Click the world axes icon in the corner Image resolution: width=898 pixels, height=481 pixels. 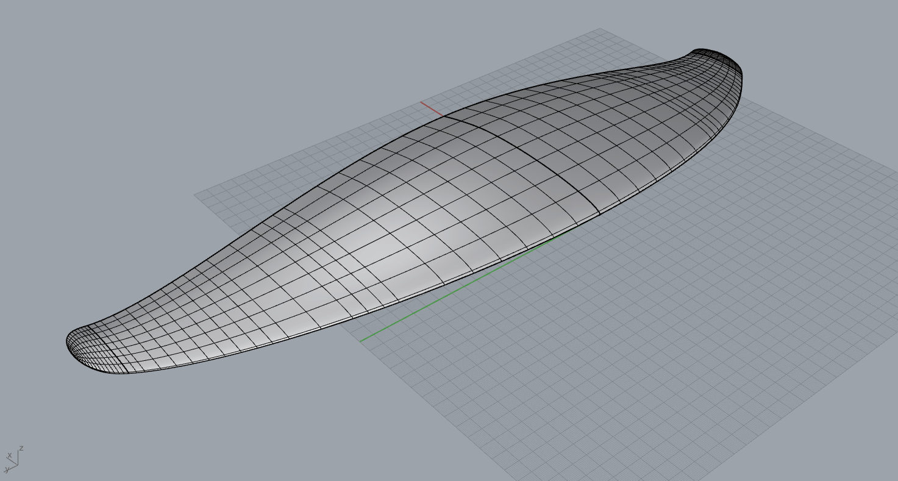pyautogui.click(x=13, y=460)
